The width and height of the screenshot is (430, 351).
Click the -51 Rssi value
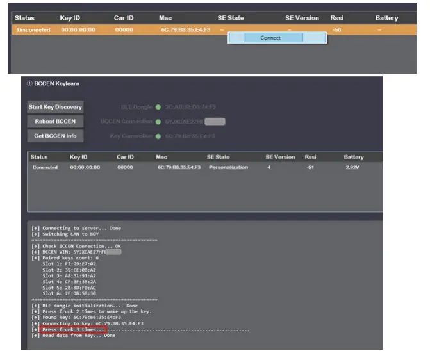coord(310,167)
